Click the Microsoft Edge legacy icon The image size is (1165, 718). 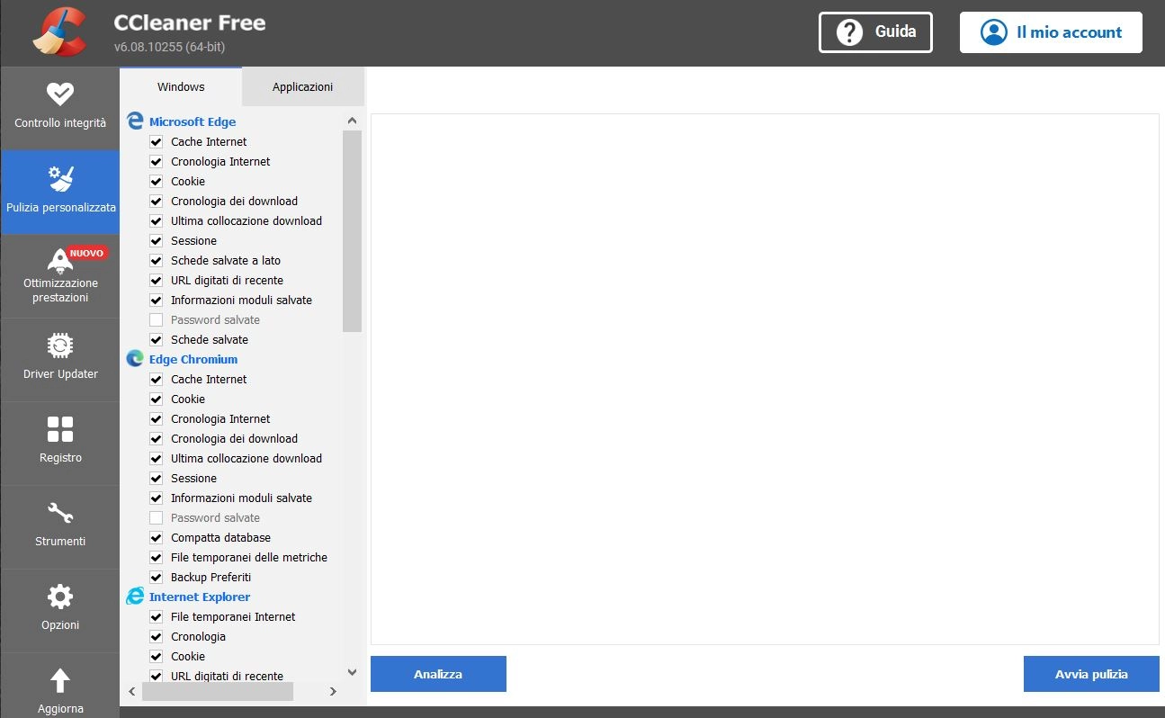tap(135, 121)
